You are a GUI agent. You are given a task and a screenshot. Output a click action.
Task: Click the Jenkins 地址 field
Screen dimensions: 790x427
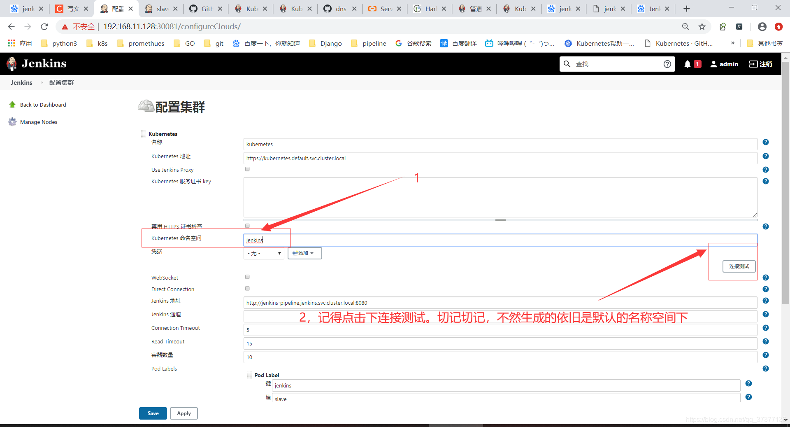pos(500,303)
